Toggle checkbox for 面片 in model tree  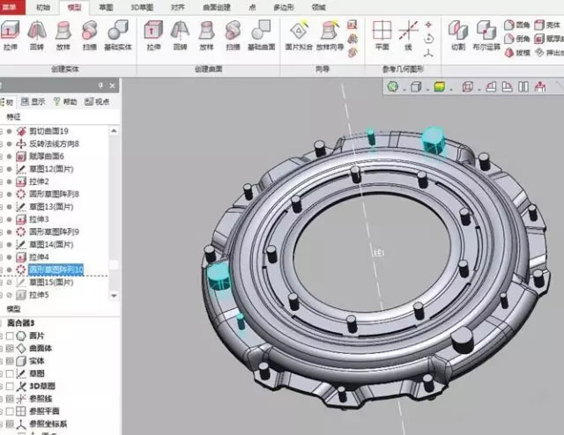[9, 335]
